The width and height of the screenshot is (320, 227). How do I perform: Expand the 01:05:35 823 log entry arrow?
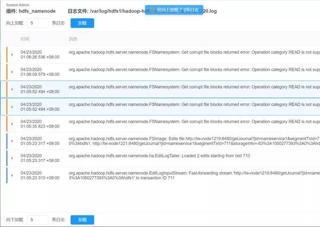[x=12, y=124]
